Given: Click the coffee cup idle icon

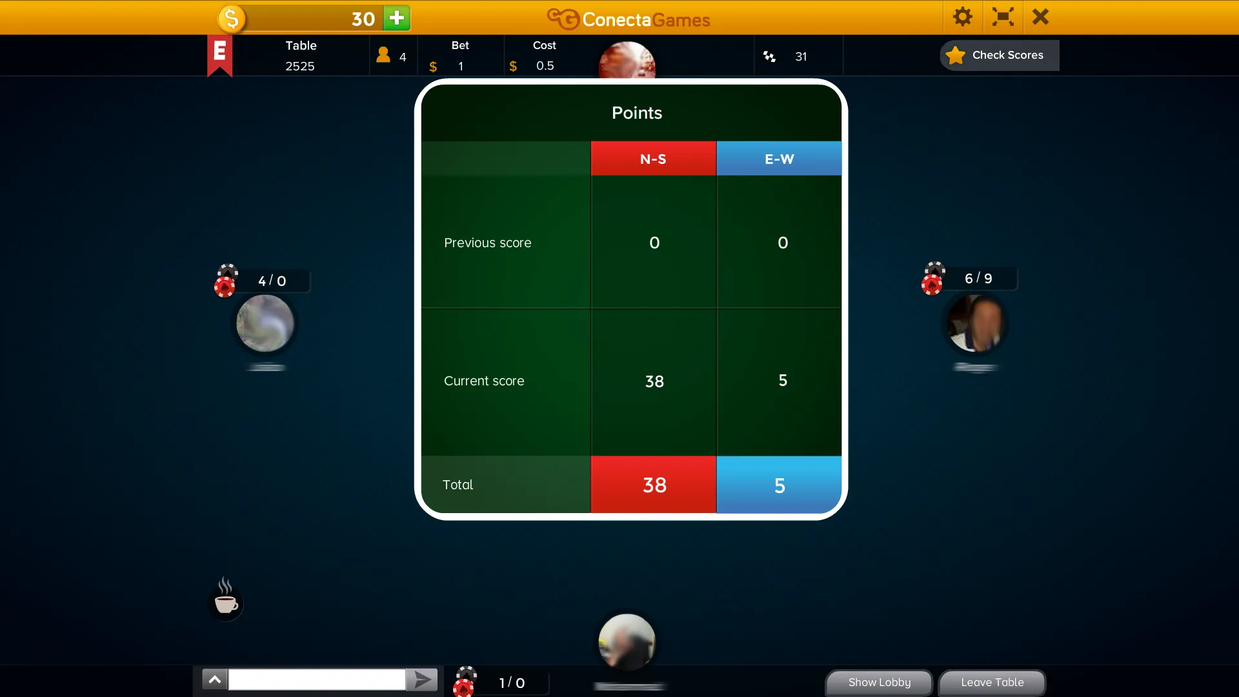Looking at the screenshot, I should click(x=225, y=599).
